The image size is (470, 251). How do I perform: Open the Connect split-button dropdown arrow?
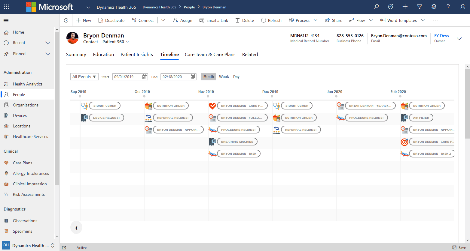(163, 20)
